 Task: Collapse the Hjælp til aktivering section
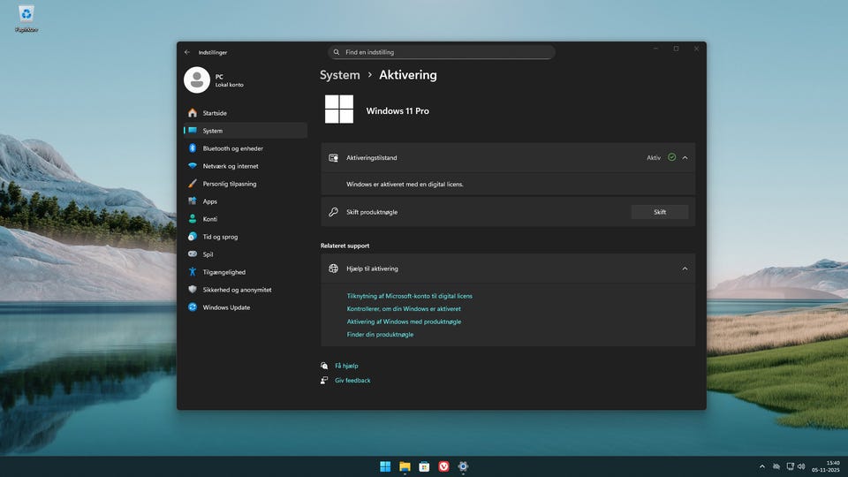685,269
